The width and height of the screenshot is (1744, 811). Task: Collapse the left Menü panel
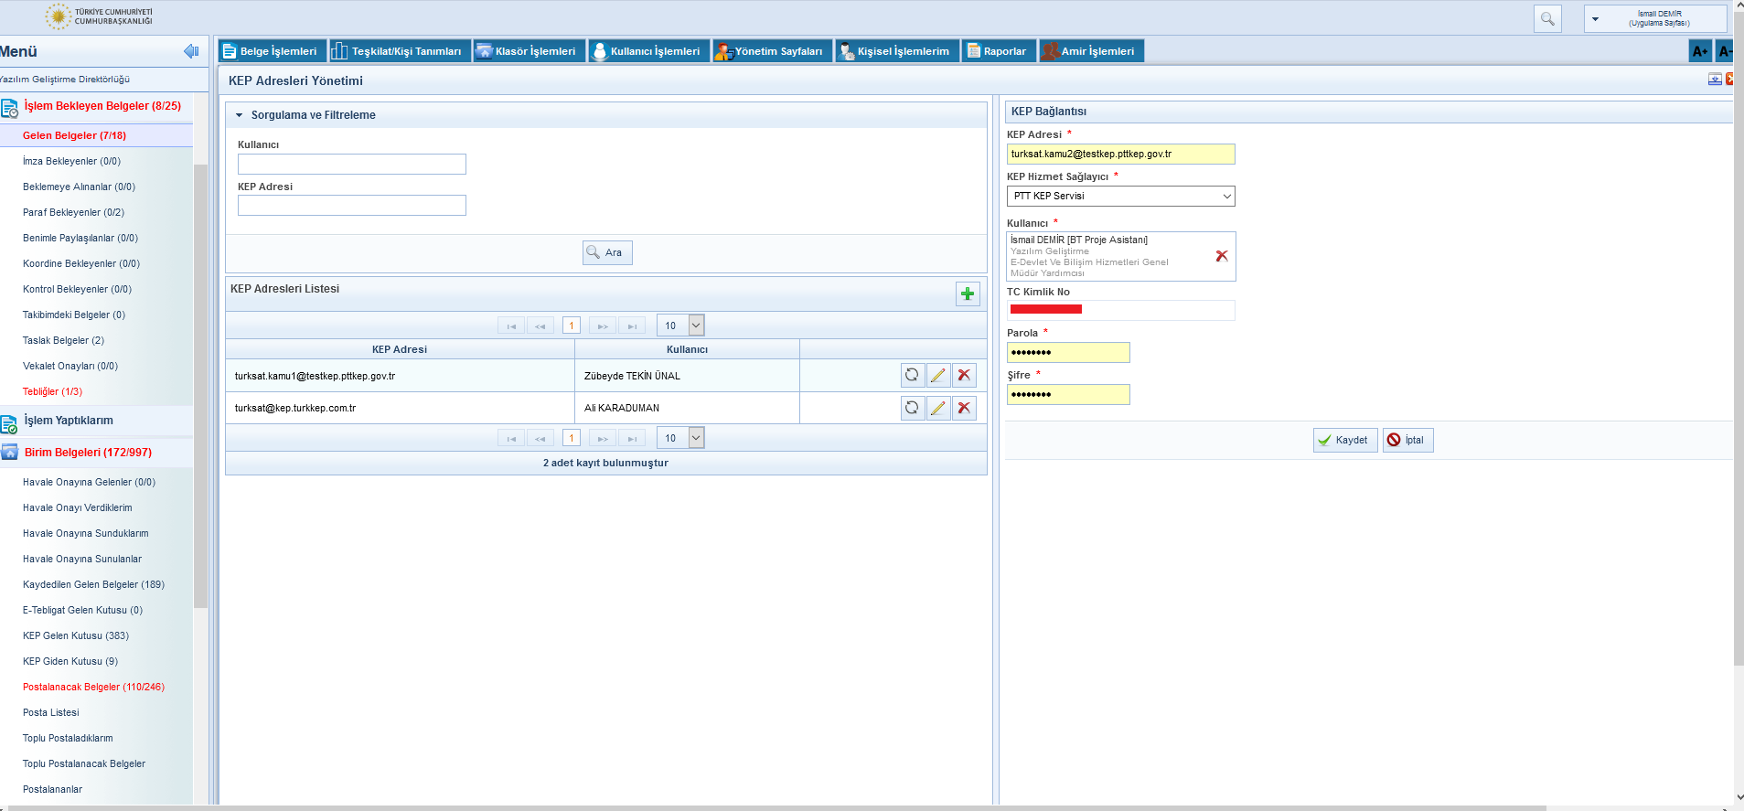[191, 51]
